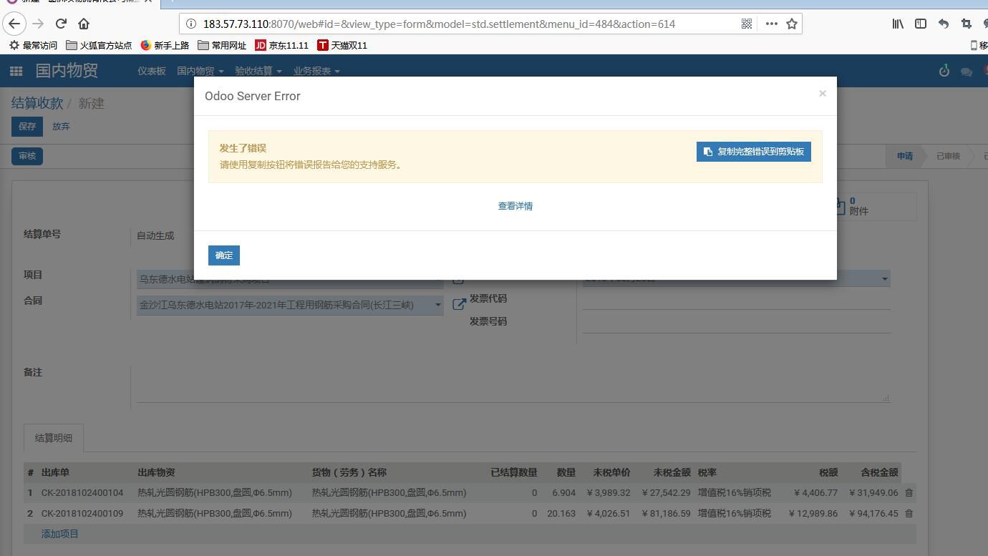Viewport: 988px width, 556px height.
Task: Remove row CK-2018102400109 via trash icon
Action: (x=909, y=514)
